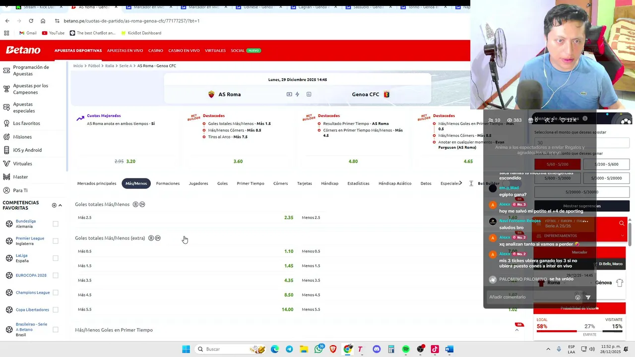This screenshot has height=357, width=635.
Task: Click cash-out icon beside Goles totales Más/Menos
Action: pos(135,204)
